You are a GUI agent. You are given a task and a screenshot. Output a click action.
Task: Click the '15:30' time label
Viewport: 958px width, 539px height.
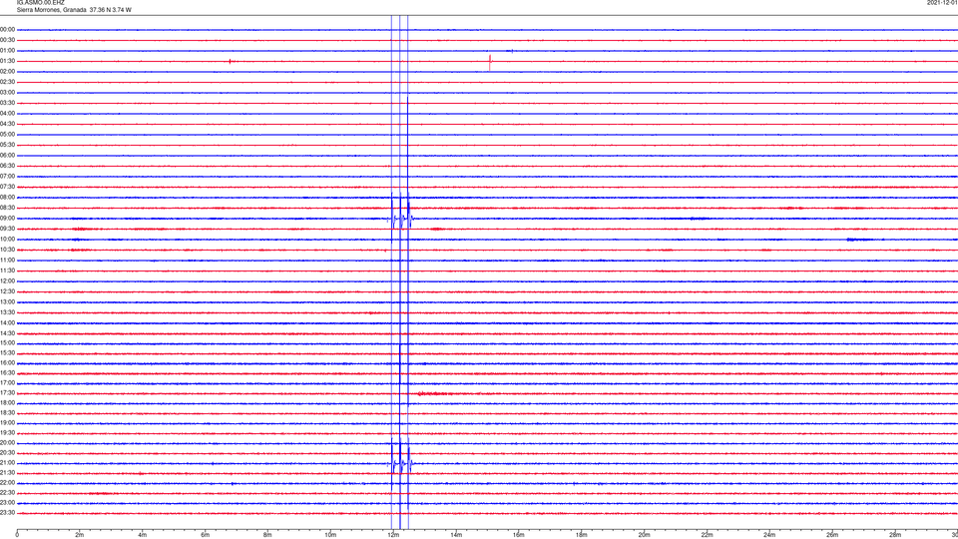(x=7, y=353)
